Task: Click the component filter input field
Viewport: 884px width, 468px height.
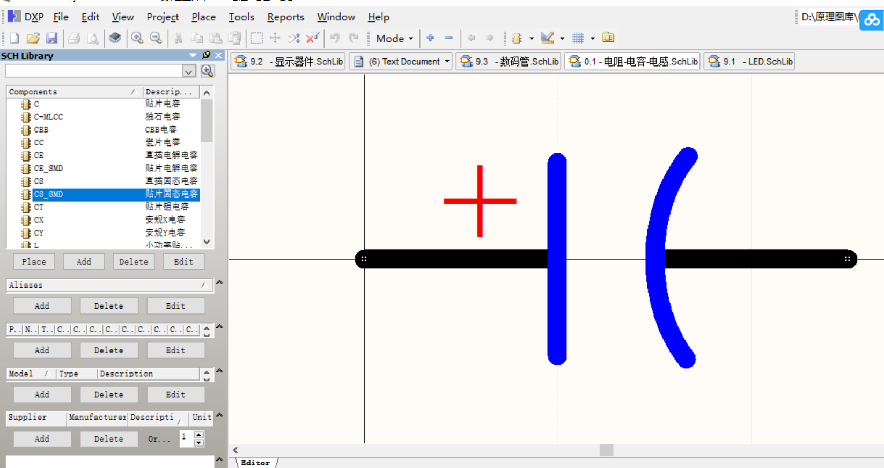Action: pyautogui.click(x=94, y=71)
